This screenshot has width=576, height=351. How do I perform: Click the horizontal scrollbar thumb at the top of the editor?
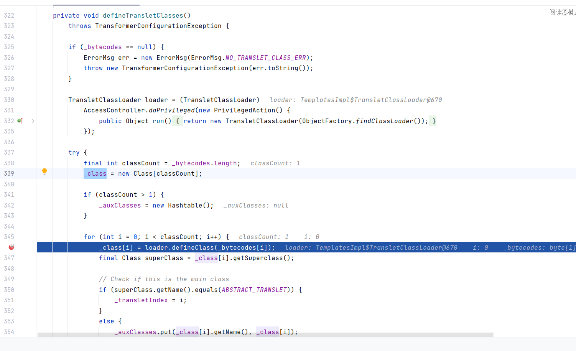pyautogui.click(x=96, y=5)
